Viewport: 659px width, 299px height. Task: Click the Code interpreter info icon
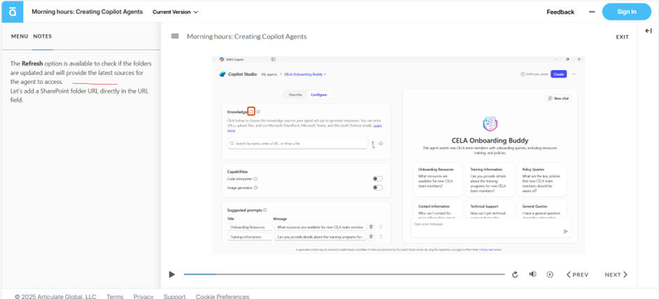click(x=255, y=179)
